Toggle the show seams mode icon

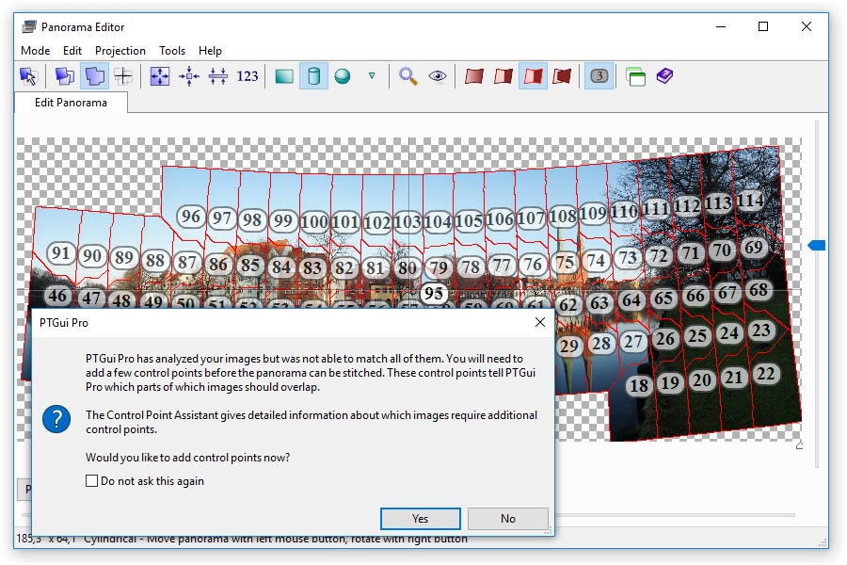click(94, 76)
